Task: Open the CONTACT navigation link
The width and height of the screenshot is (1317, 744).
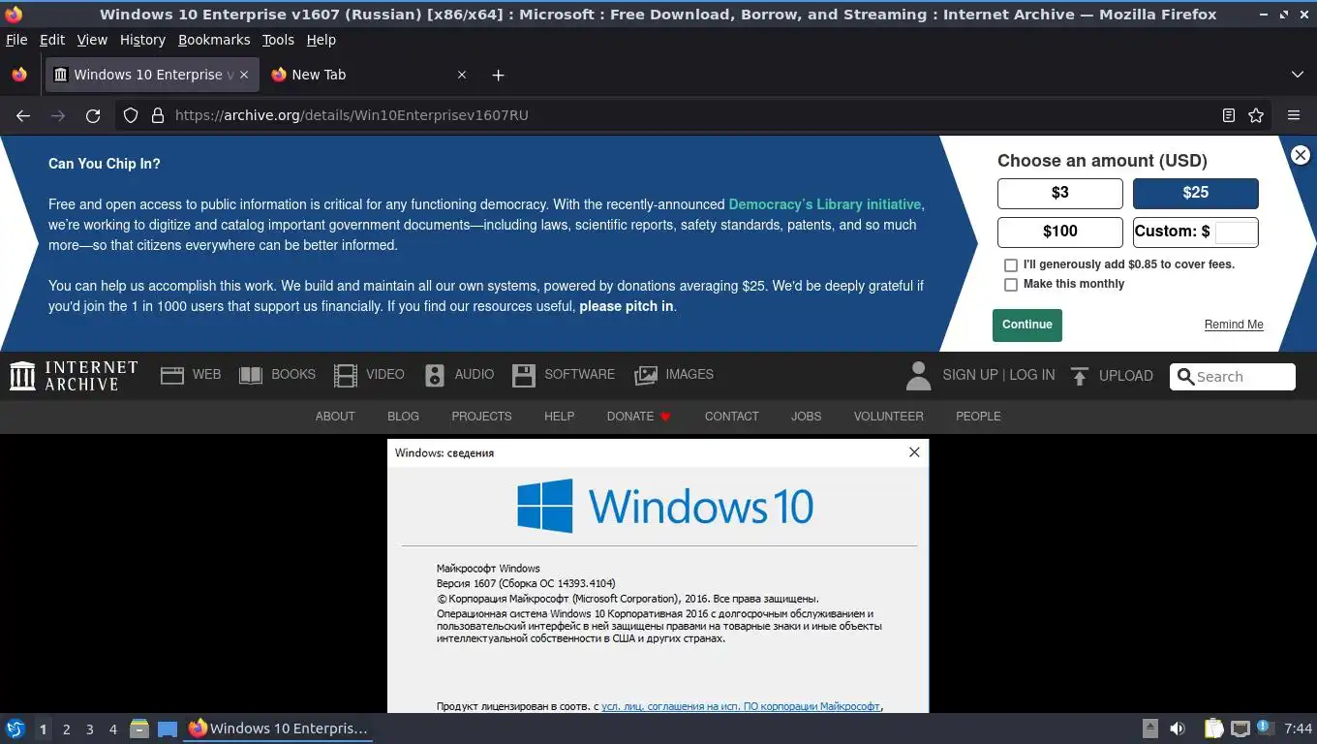Action: (731, 417)
